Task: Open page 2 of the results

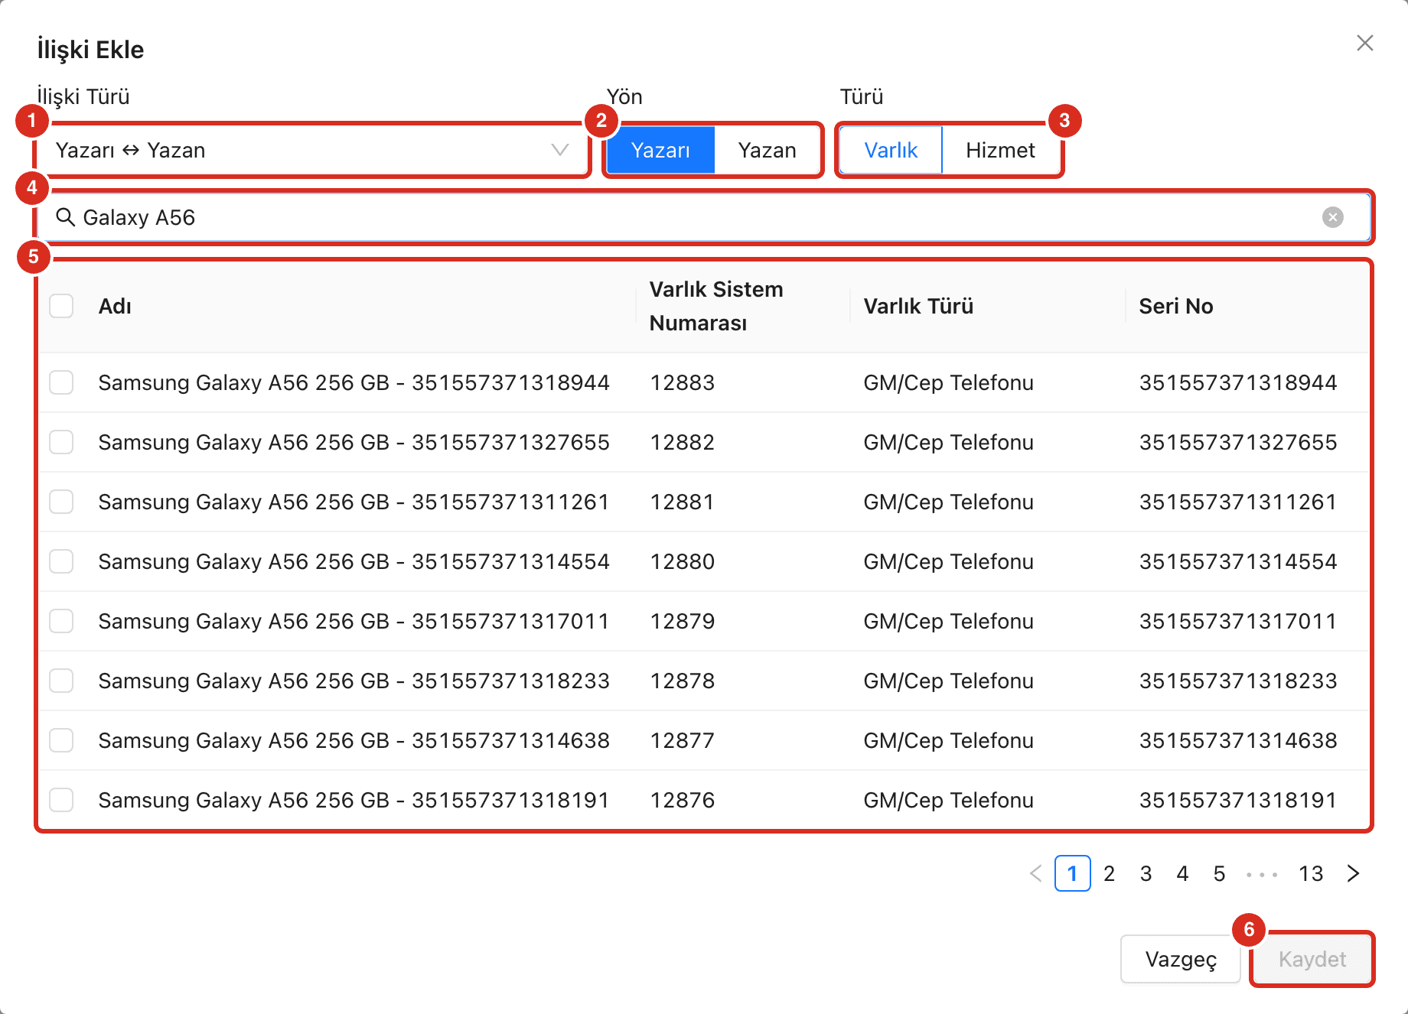Action: click(1109, 873)
